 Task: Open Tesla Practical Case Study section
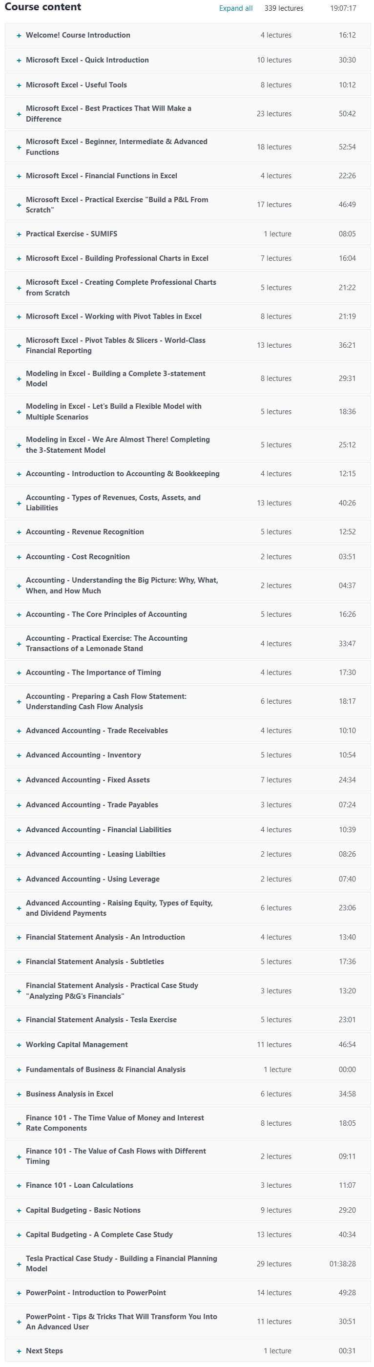pyautogui.click(x=188, y=1263)
